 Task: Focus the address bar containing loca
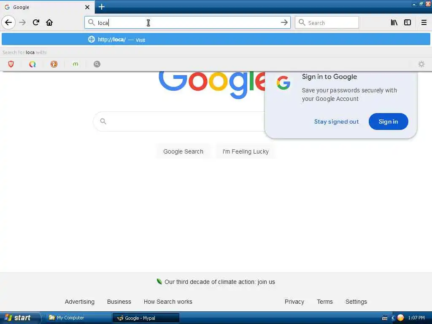tap(187, 22)
